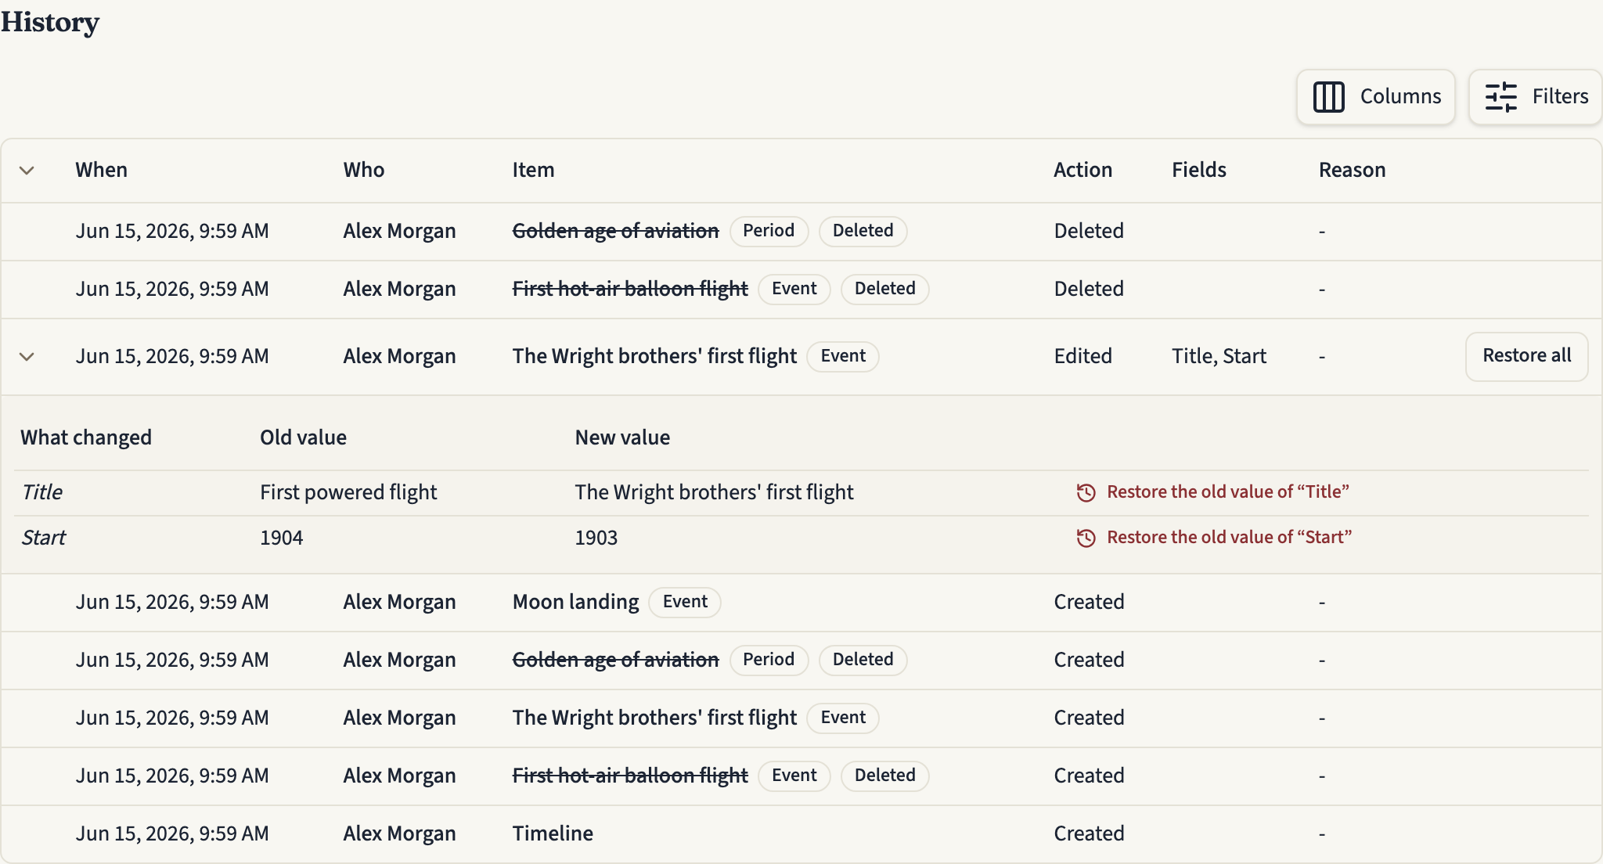Click the columns icon in Columns button
Image resolution: width=1603 pixels, height=864 pixels.
click(x=1328, y=97)
